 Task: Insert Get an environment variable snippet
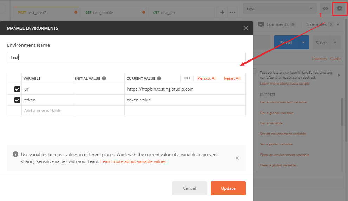pyautogui.click(x=283, y=102)
